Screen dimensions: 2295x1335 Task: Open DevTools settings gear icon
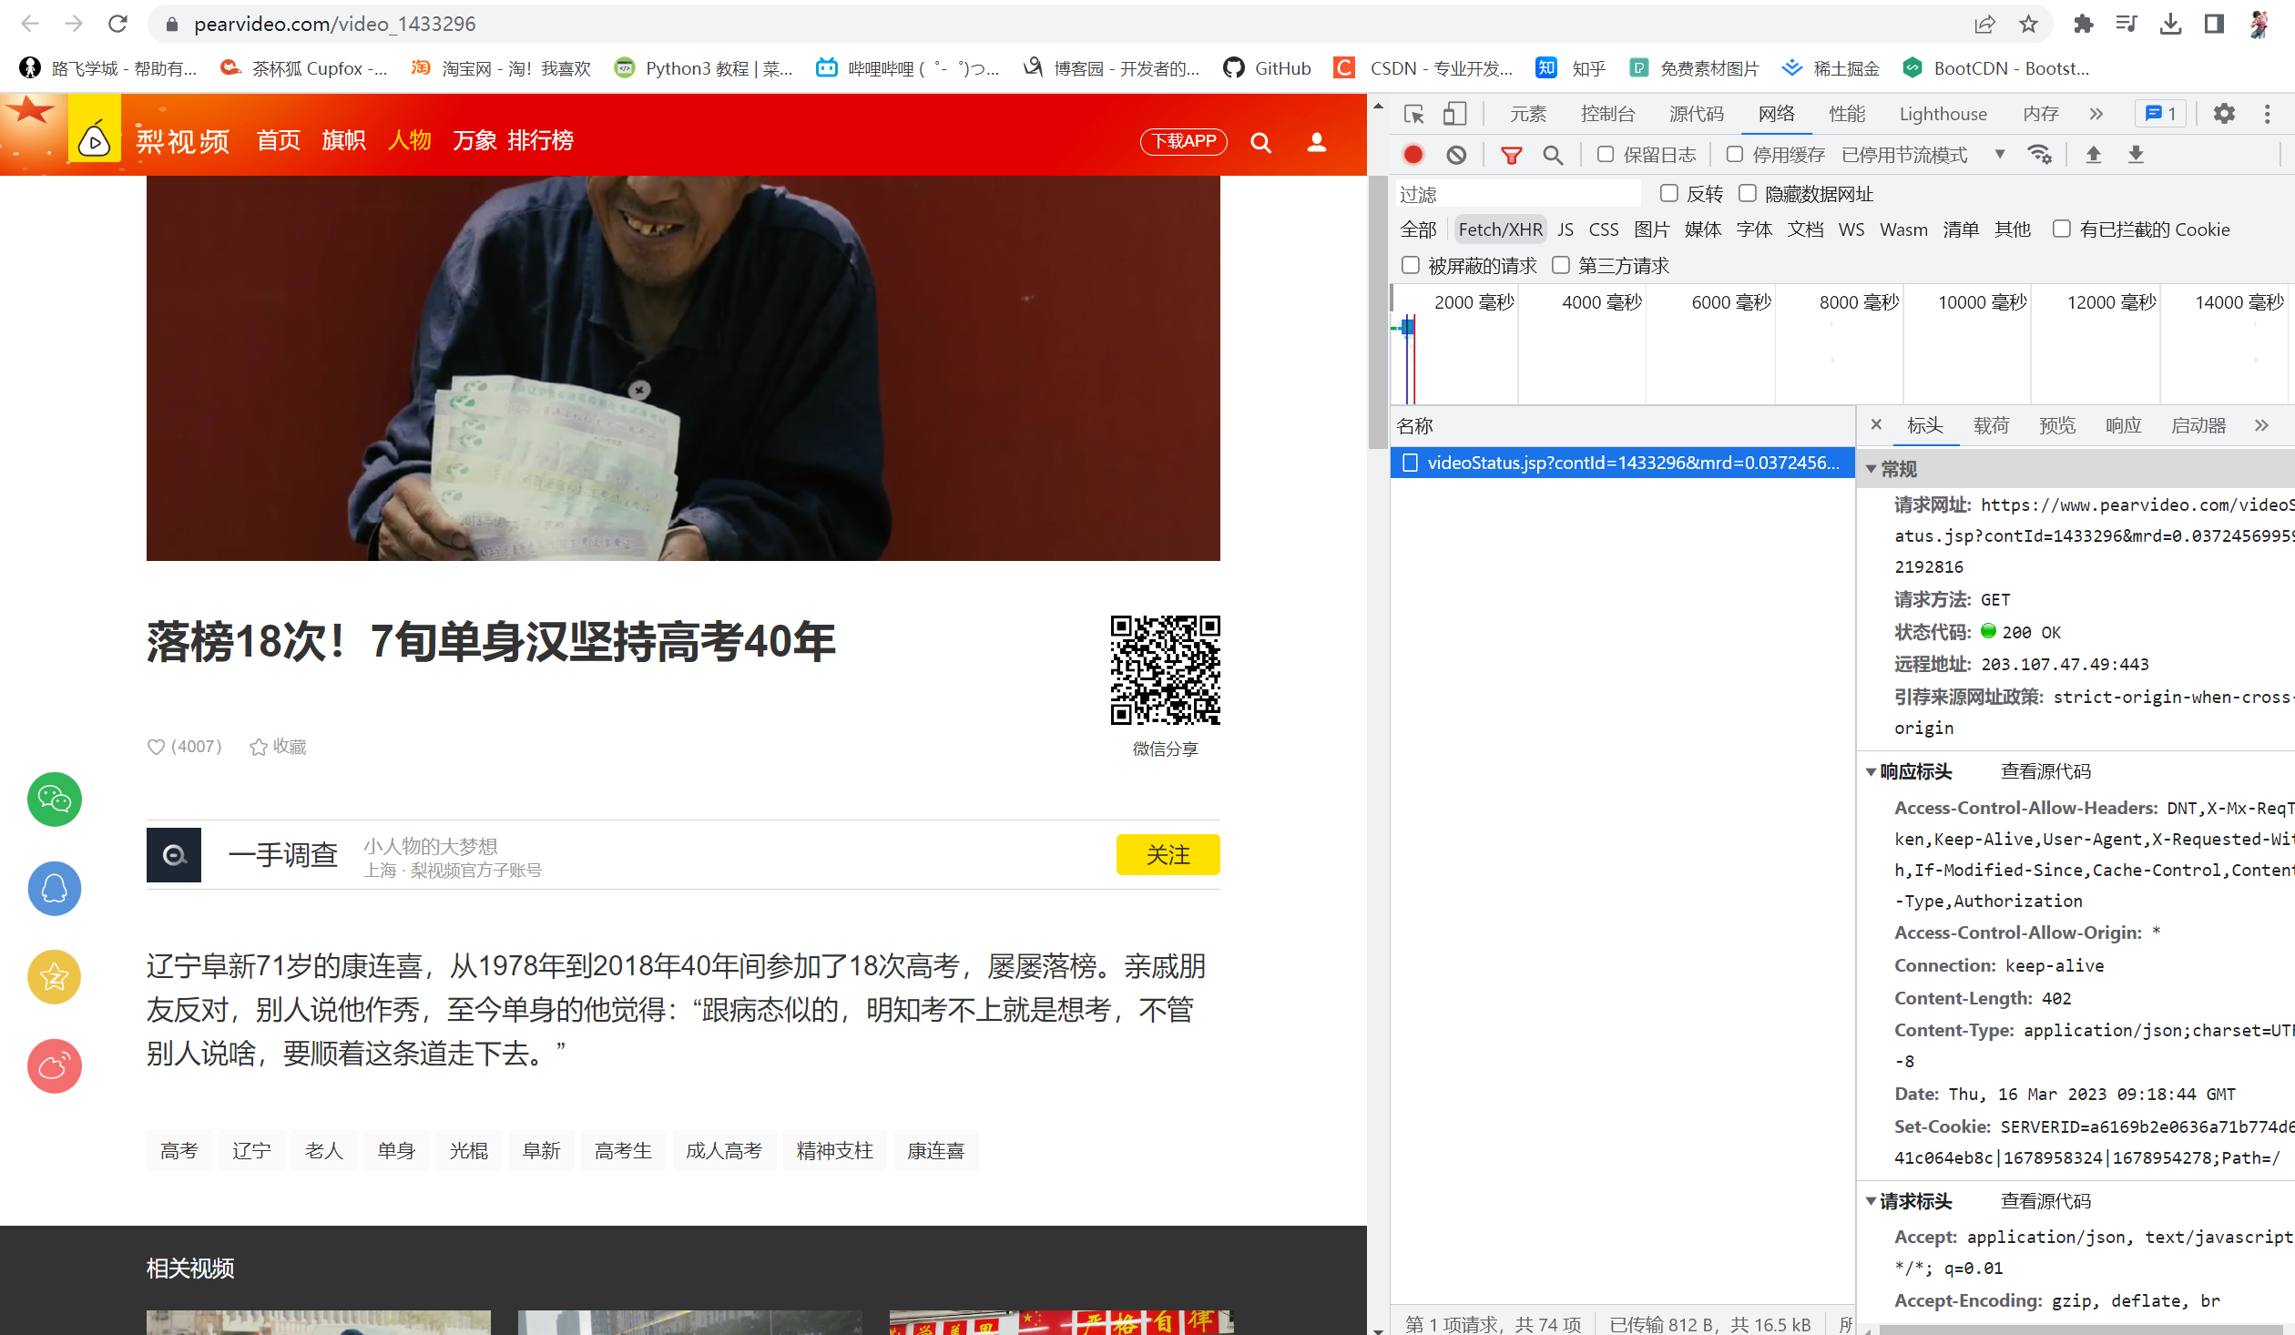(x=2224, y=114)
